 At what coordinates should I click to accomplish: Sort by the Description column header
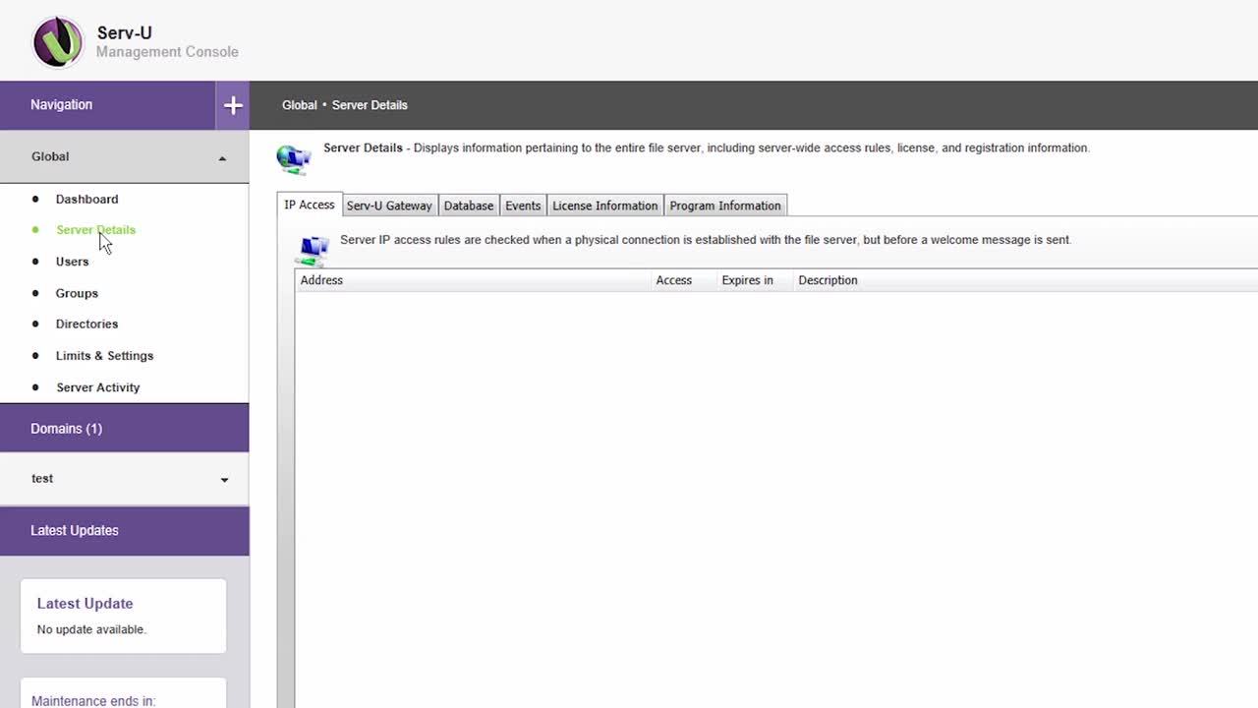pos(1025,280)
